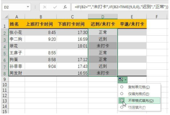Click the 8:58 clock-in time cell
170x115 pixels.
point(41,59)
